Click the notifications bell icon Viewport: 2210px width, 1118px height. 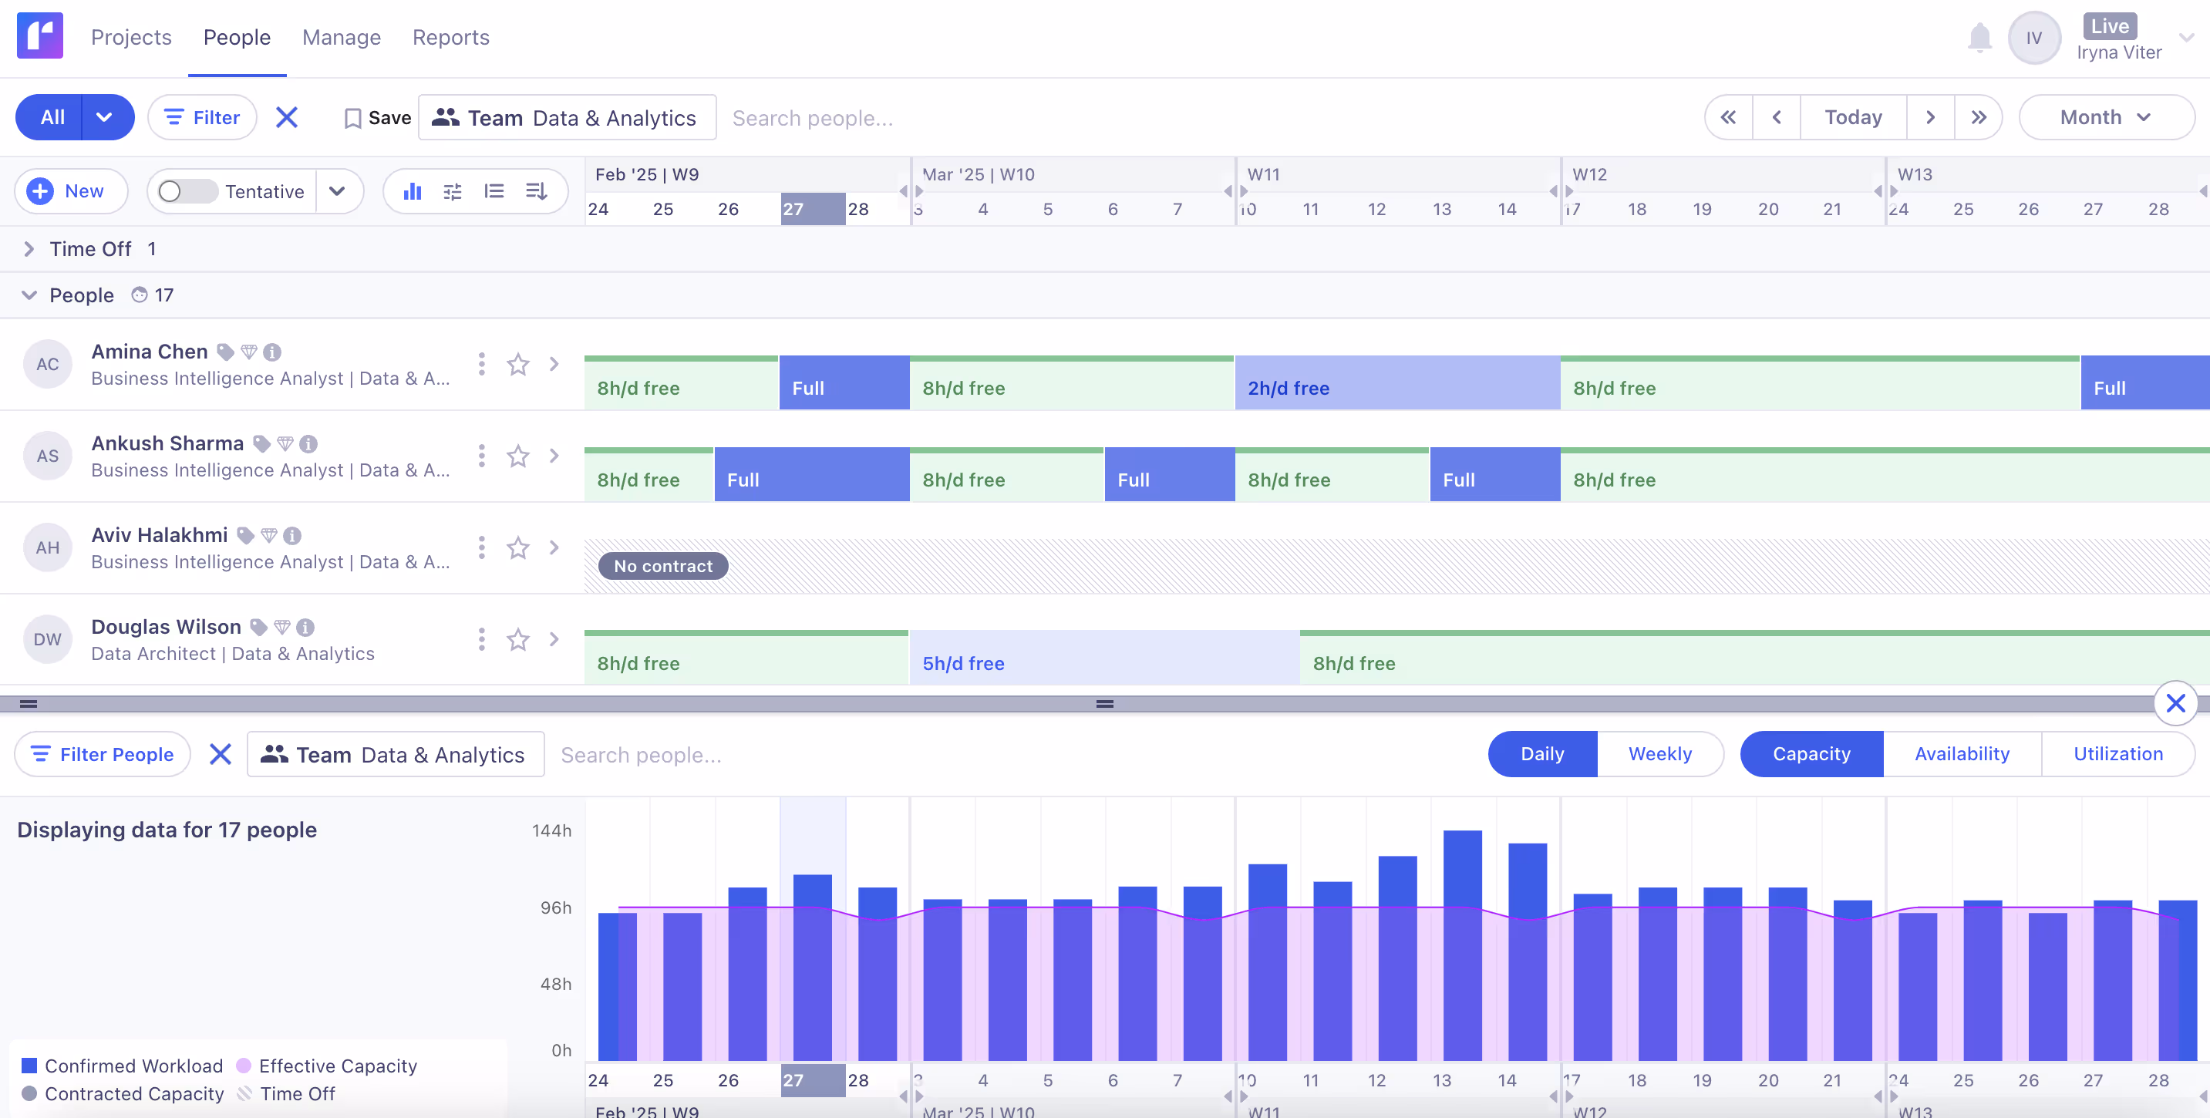click(x=1979, y=38)
